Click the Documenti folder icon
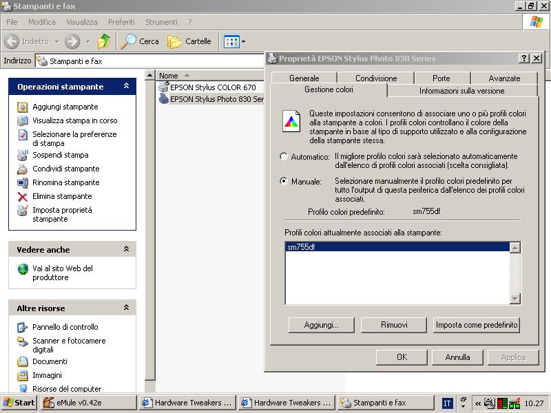 (23, 361)
